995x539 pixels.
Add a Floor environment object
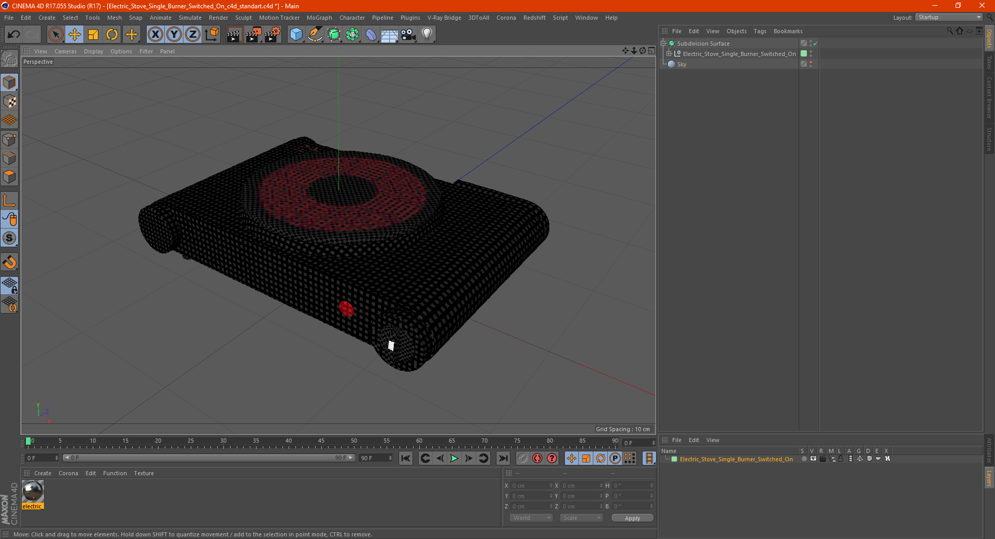tap(390, 35)
